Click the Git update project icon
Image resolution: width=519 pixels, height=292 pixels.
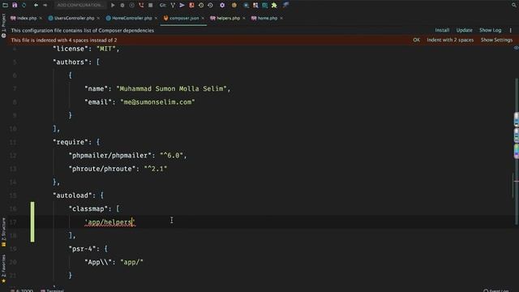tap(162, 5)
